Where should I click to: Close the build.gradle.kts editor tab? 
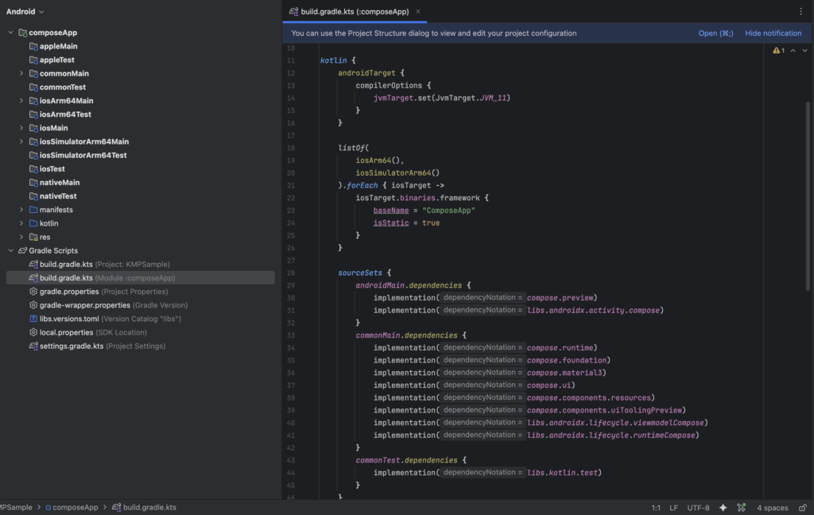418,11
